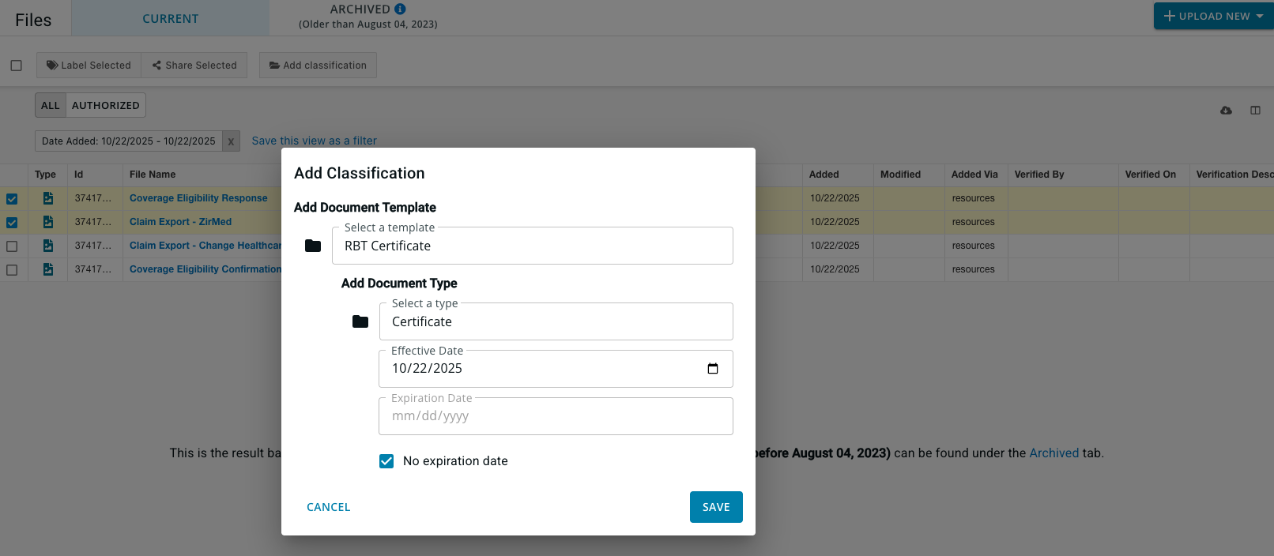
Task: Open the calendar picker on Effective Date
Action: point(713,369)
